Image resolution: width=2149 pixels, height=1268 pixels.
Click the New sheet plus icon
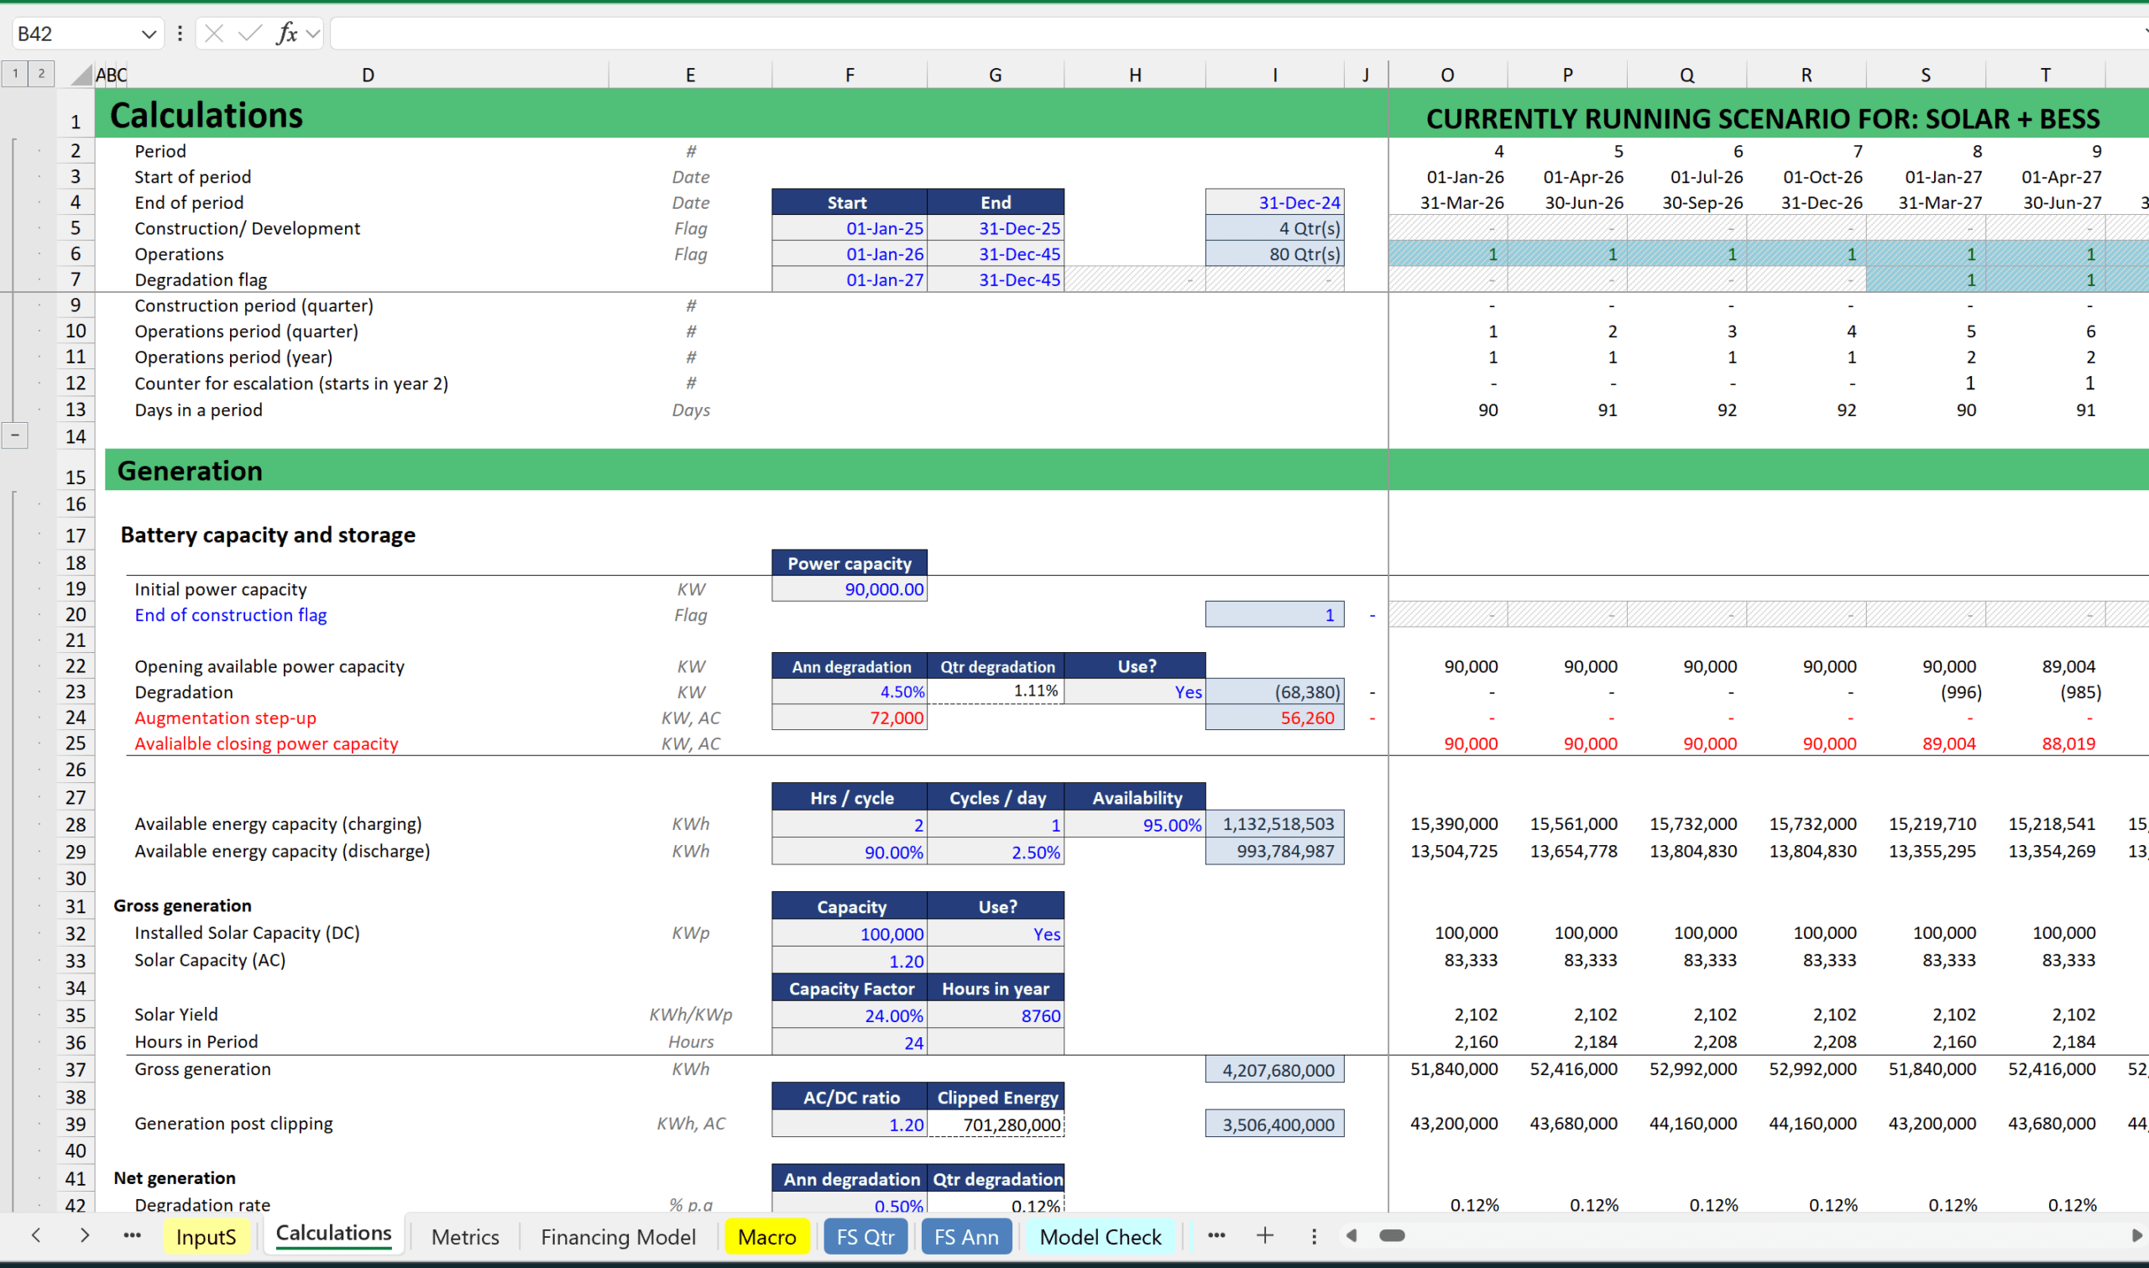pos(1264,1235)
